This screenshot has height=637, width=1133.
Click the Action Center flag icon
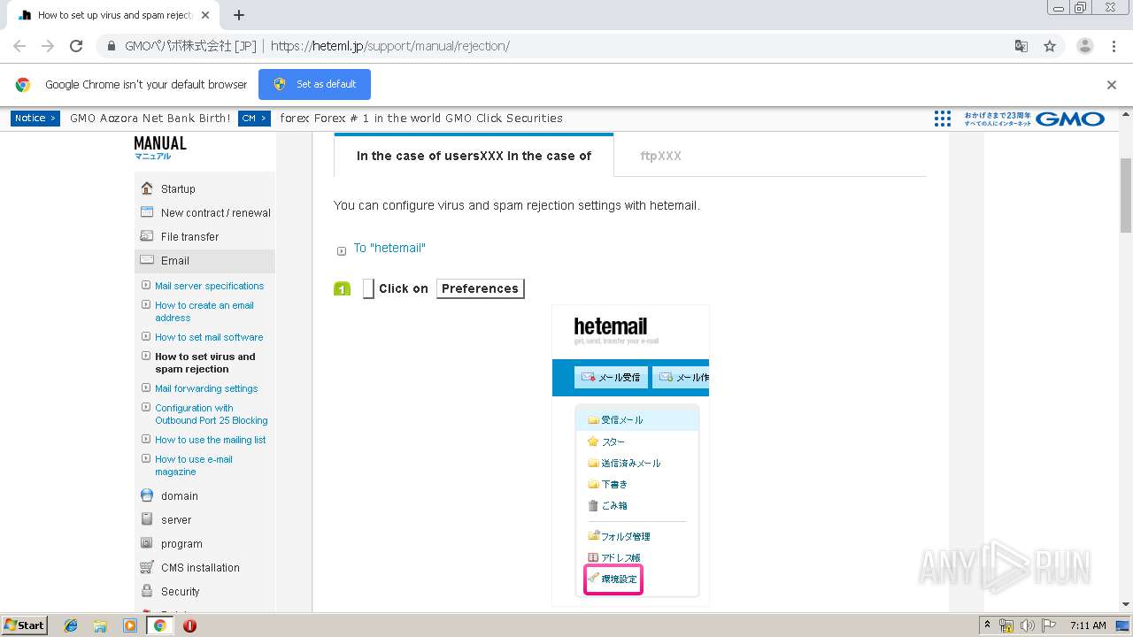(x=1047, y=625)
